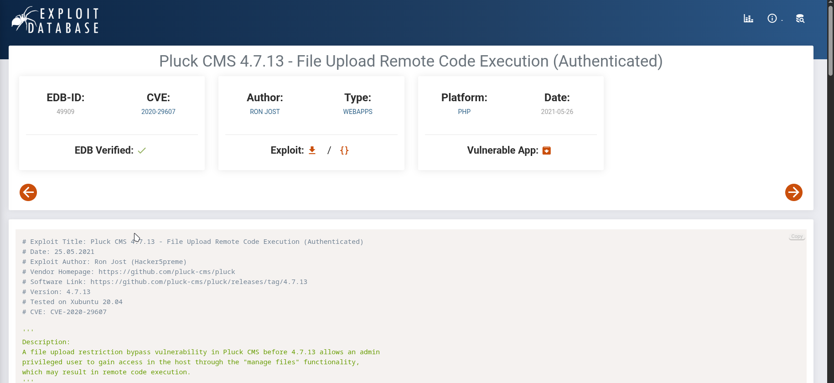Open author RON JOST link

[x=265, y=112]
